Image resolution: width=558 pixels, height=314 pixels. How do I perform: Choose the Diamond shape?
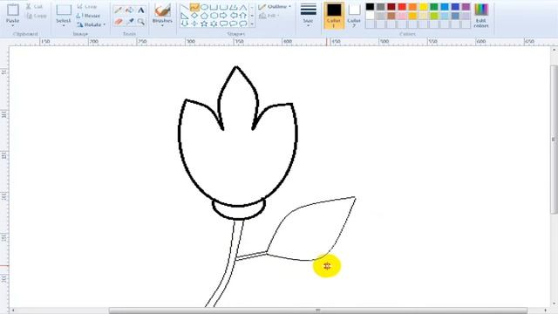[194, 16]
